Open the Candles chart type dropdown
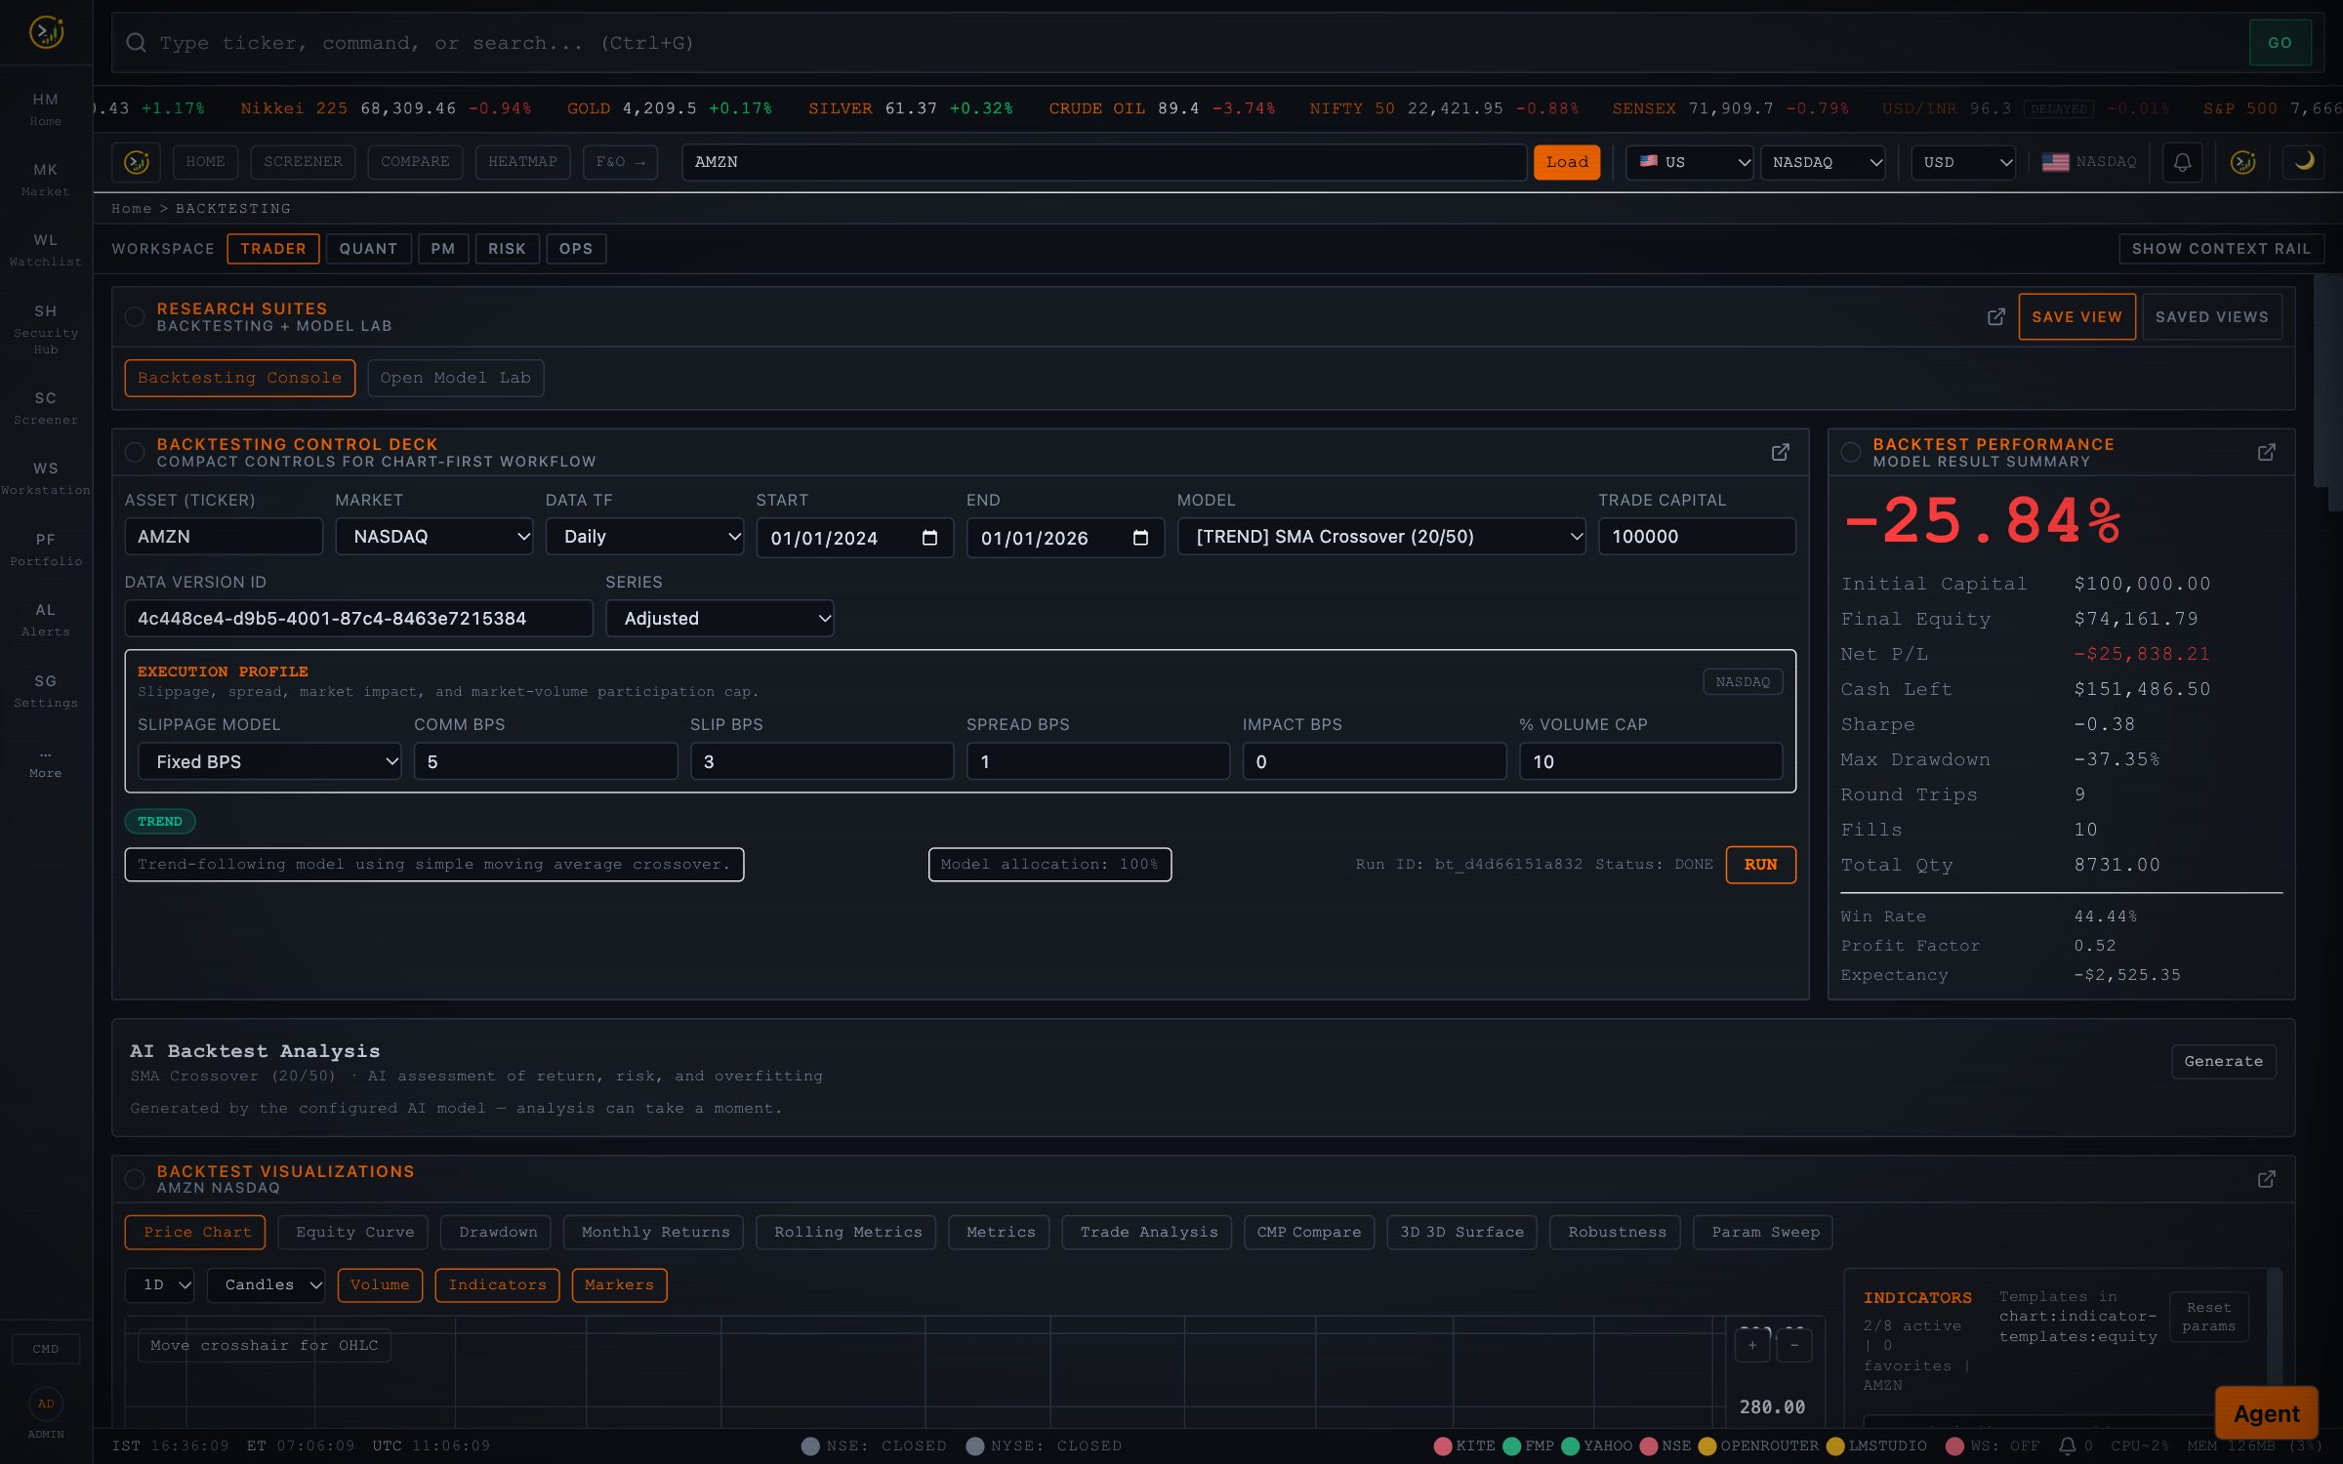Image resolution: width=2343 pixels, height=1464 pixels. (x=266, y=1285)
